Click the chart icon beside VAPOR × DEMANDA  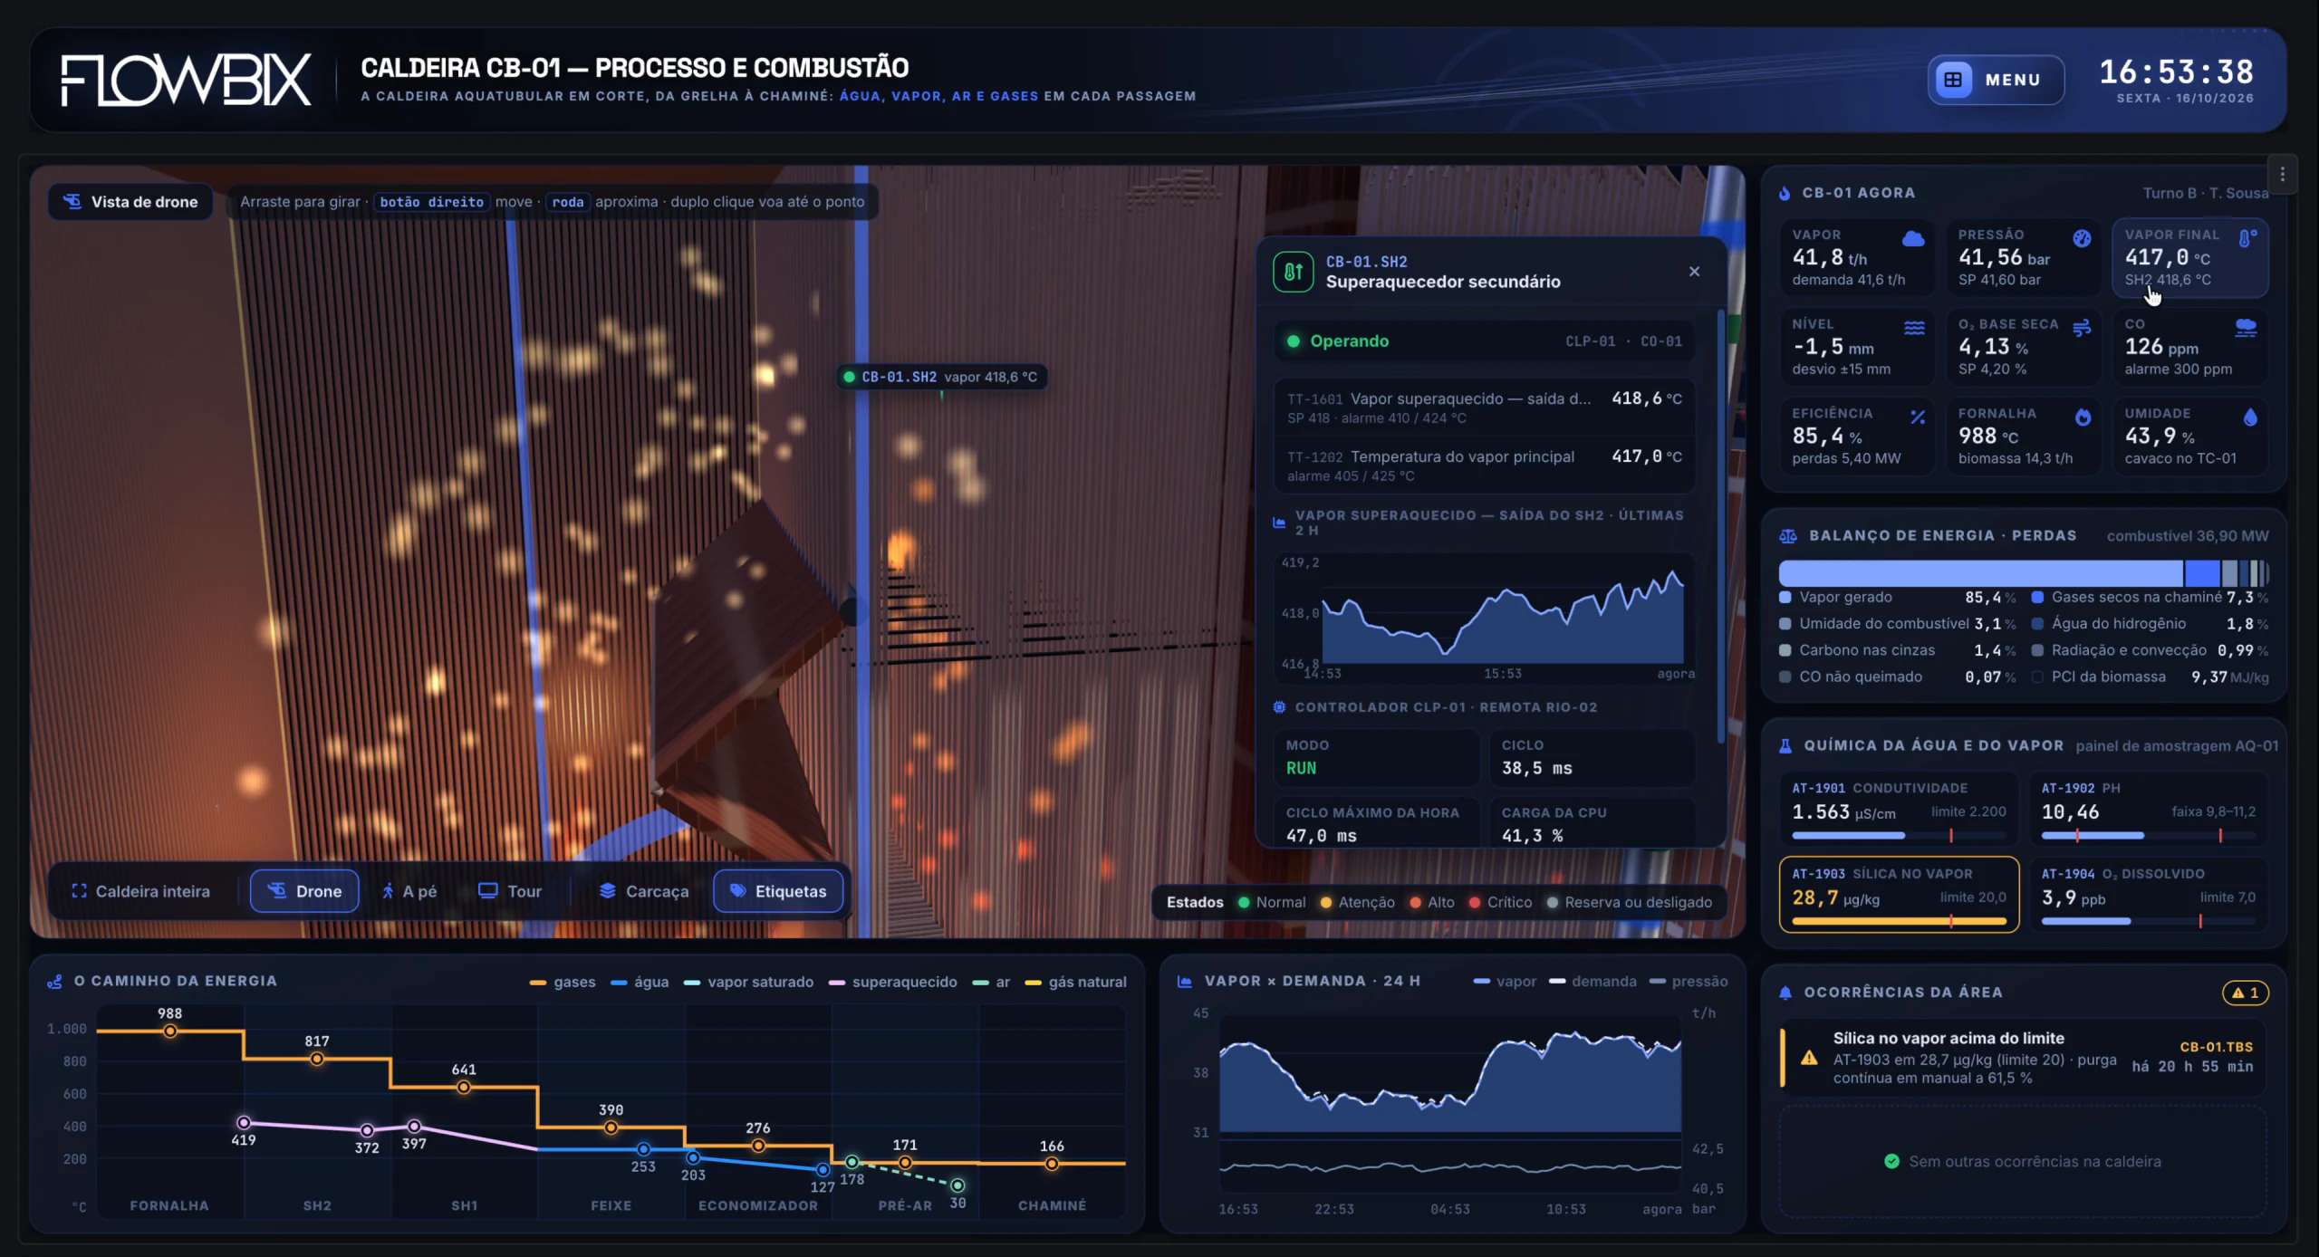pos(1184,982)
